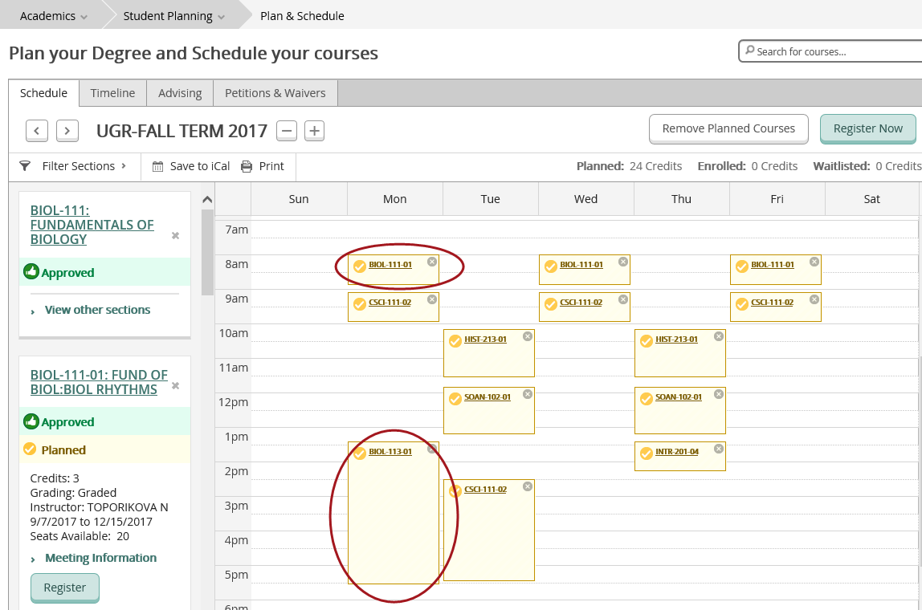Open BIOL-111-01: Fund of Biol:Biol Rhythms link
The width and height of the screenshot is (922, 610).
point(99,382)
